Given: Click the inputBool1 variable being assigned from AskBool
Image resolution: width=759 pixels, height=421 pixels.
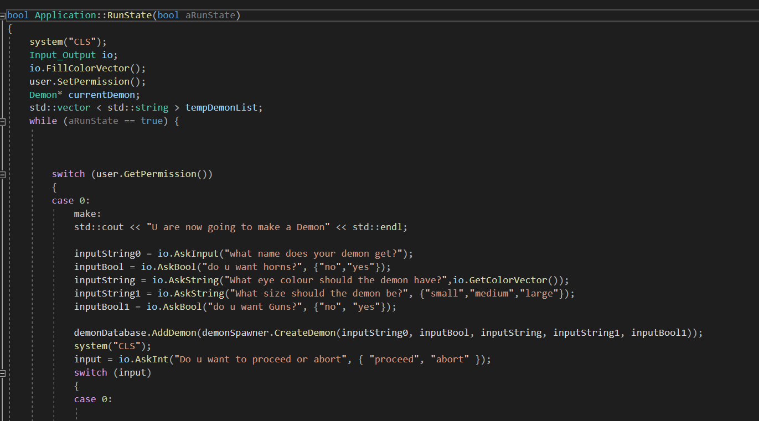Looking at the screenshot, I should [101, 306].
